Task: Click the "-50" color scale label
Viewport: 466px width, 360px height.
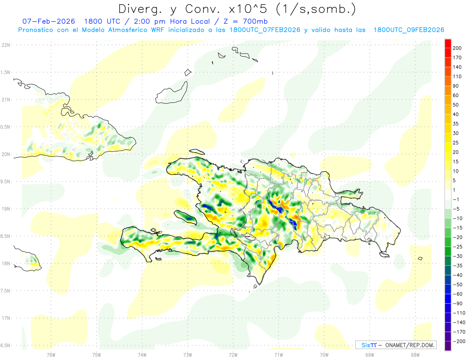Action: (458, 285)
